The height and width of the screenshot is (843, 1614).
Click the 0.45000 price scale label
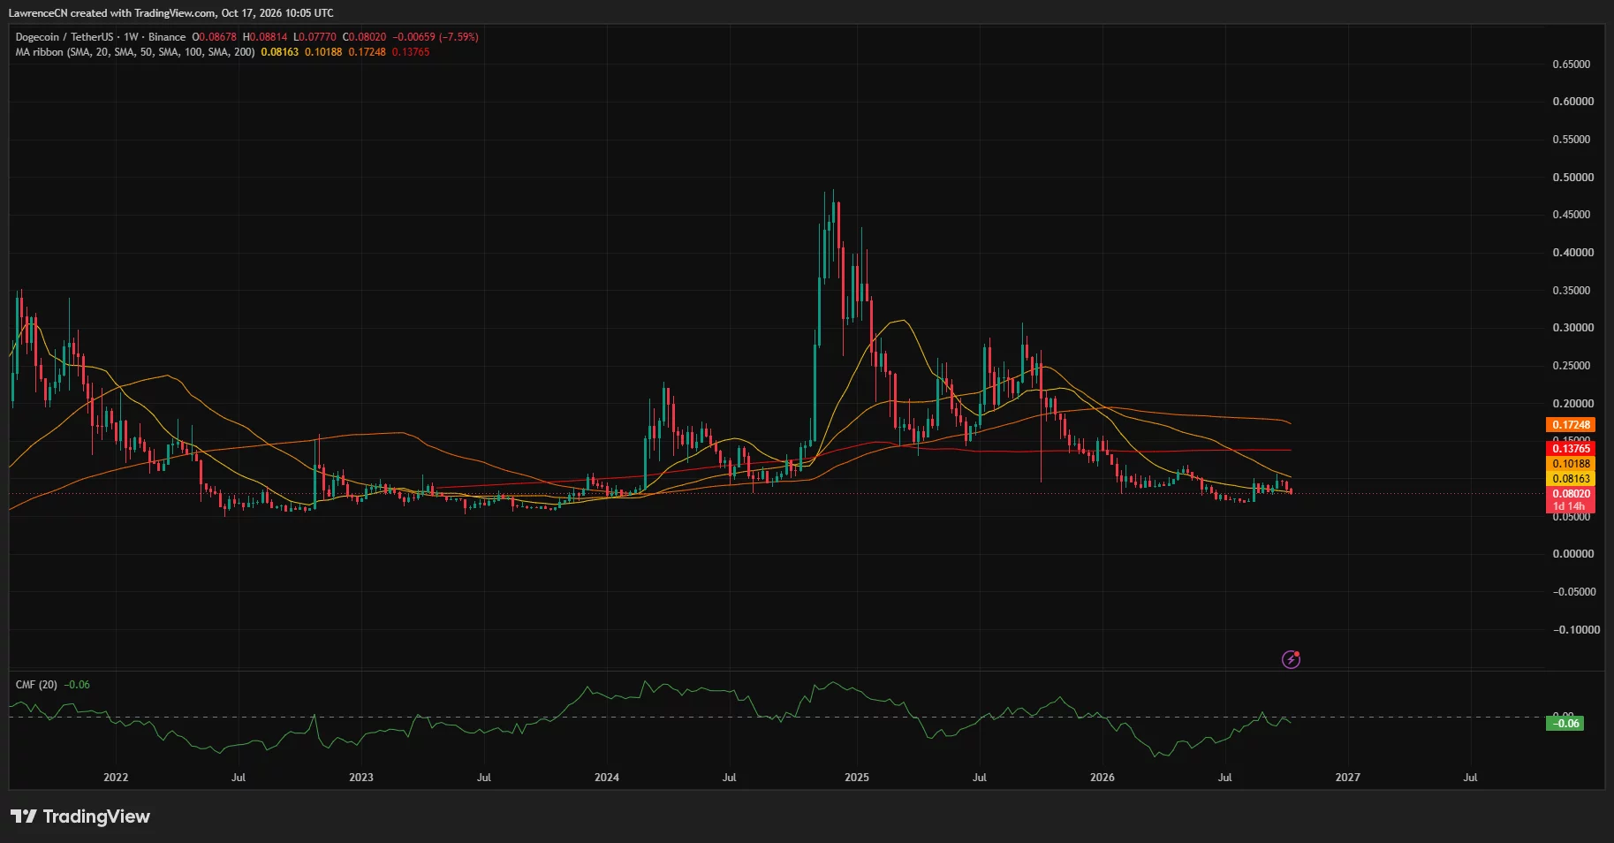pos(1573,215)
